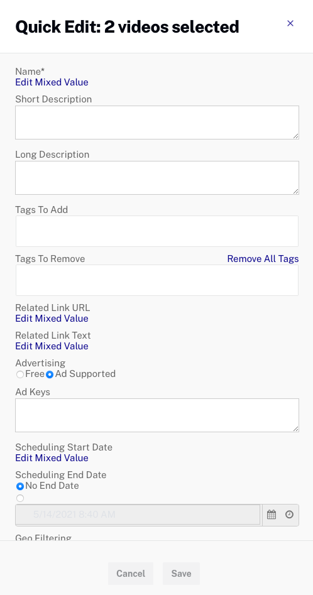Viewport: 313px width, 595px height.
Task: Open the clock time picker icon
Action: pos(289,515)
